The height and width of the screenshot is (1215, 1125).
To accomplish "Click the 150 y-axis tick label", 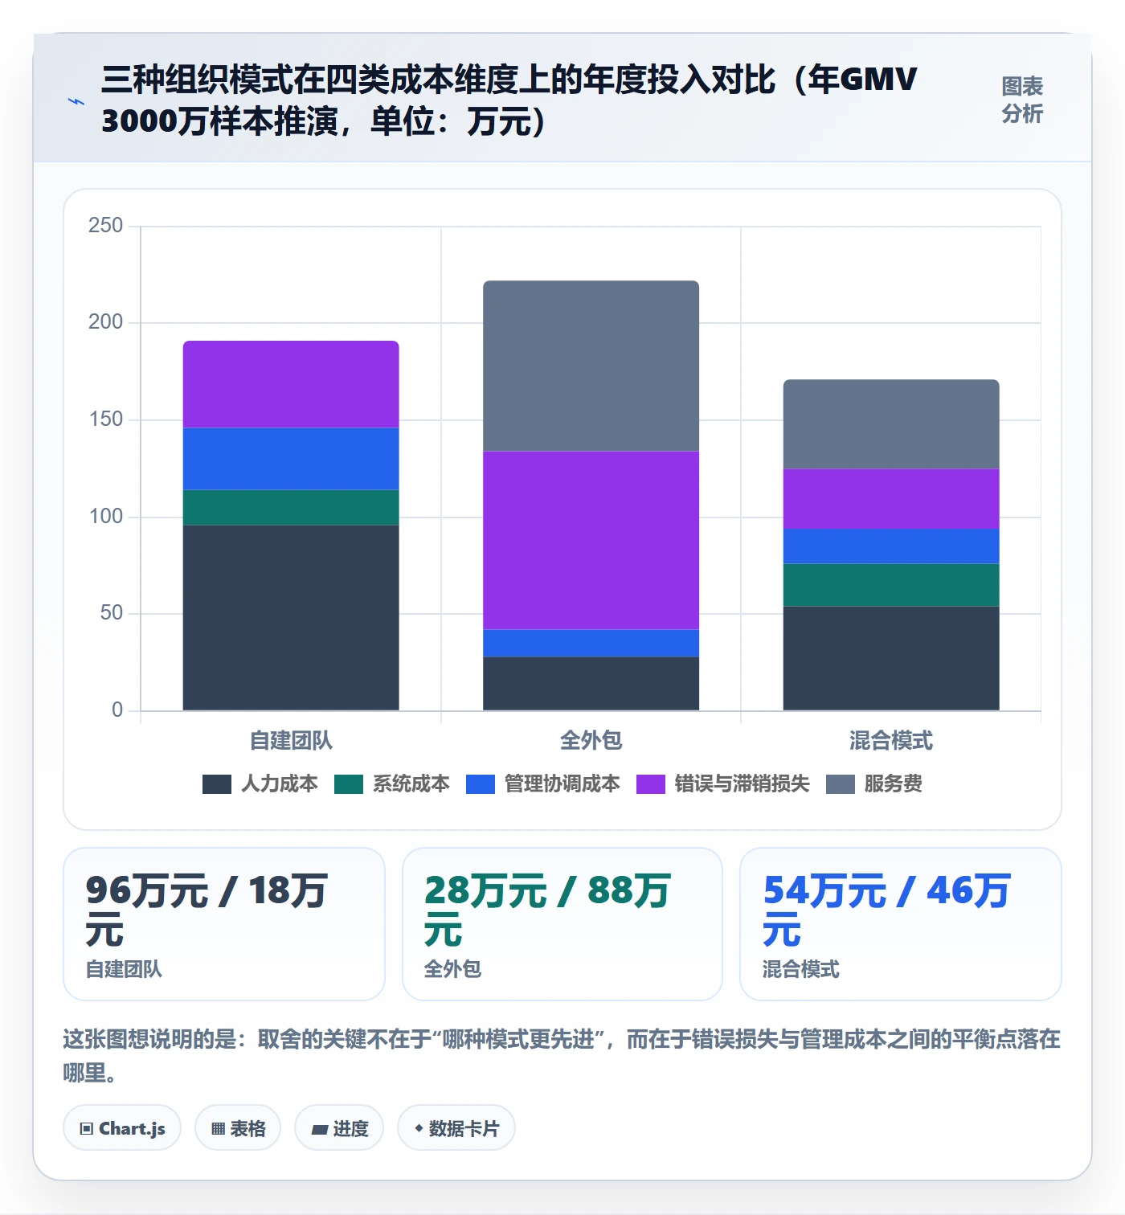I will [106, 419].
